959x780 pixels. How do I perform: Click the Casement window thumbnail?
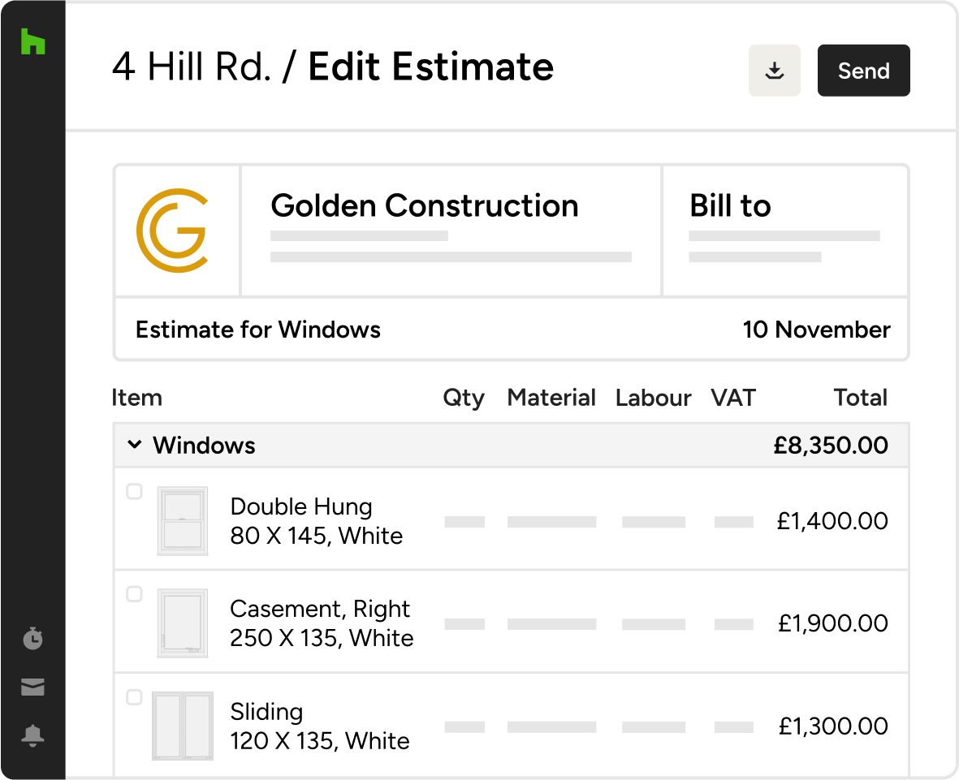(x=182, y=623)
